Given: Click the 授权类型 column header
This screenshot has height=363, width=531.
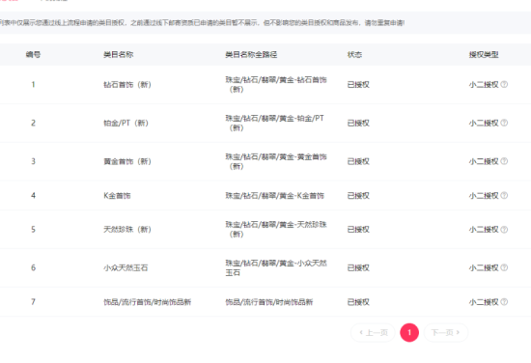Looking at the screenshot, I should (x=484, y=54).
